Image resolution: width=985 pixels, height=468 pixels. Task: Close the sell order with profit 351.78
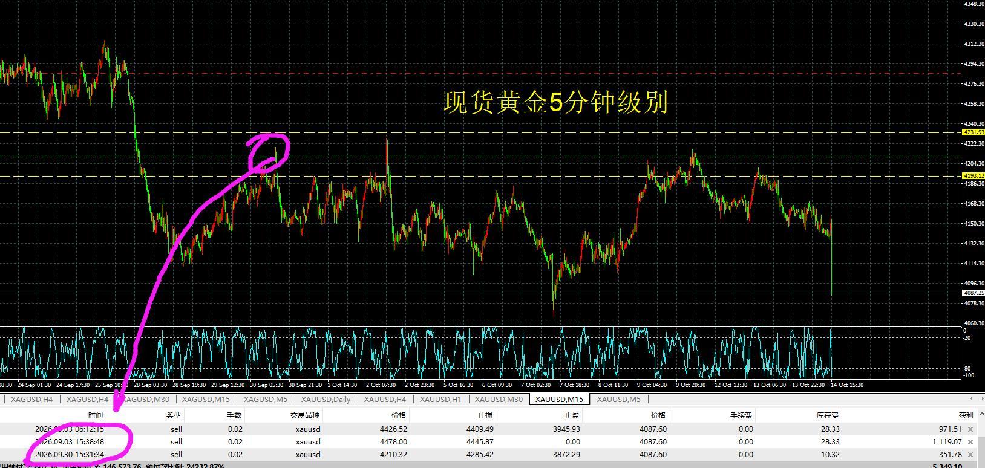click(x=971, y=455)
